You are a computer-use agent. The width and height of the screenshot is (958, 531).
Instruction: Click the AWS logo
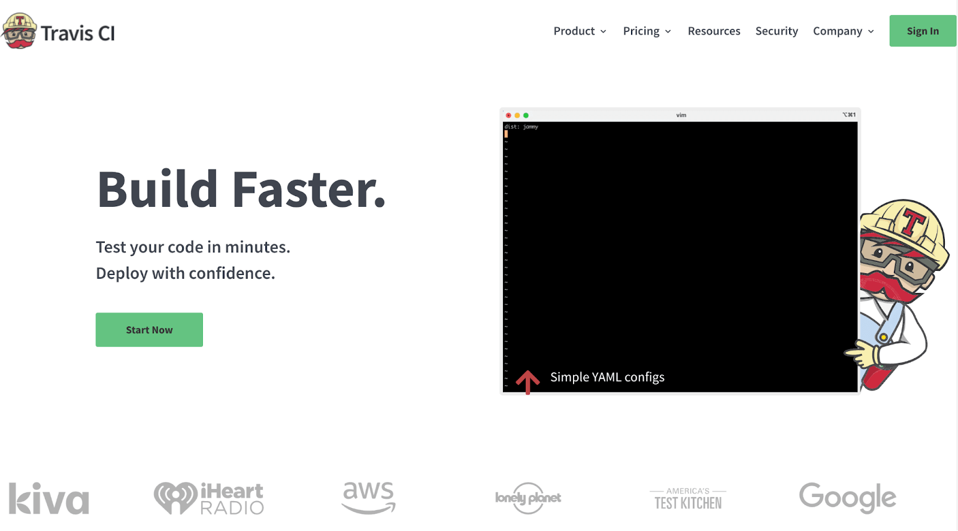pos(368,498)
